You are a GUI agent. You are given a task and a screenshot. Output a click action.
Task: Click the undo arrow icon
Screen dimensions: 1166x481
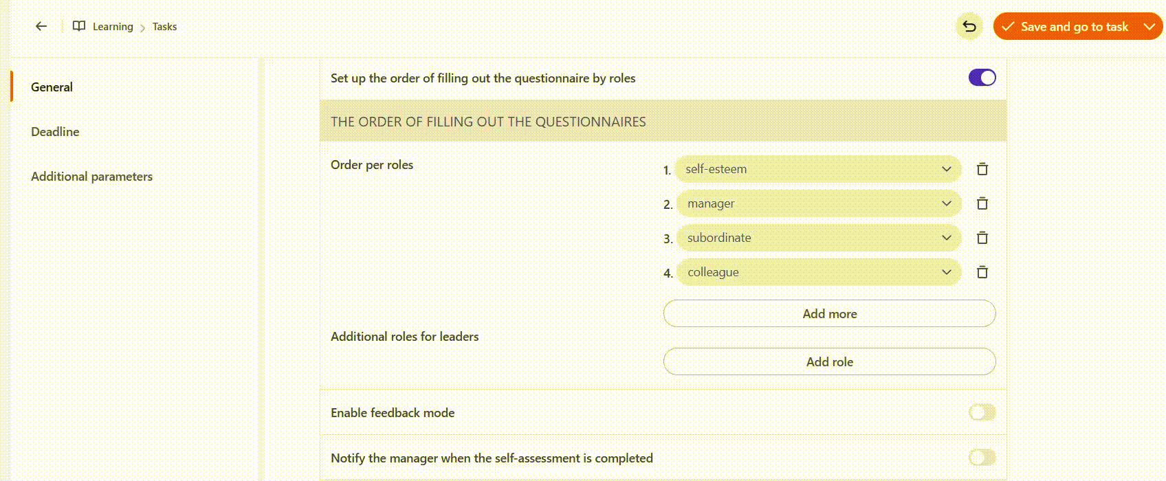pos(969,27)
